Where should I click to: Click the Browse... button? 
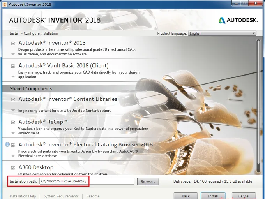coord(148,181)
